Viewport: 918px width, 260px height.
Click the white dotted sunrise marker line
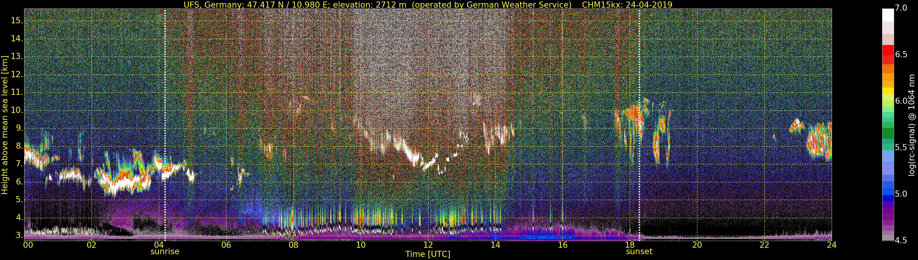(x=165, y=125)
